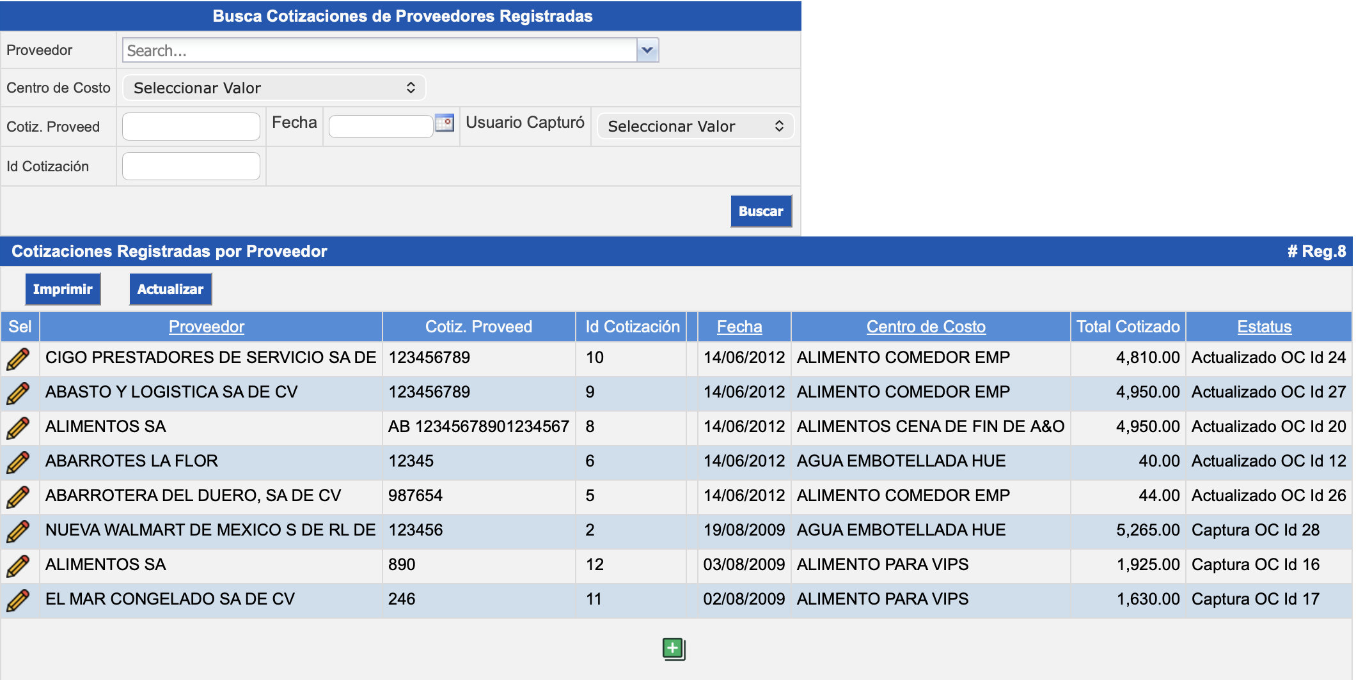Image resolution: width=1356 pixels, height=680 pixels.
Task: Focus the Id Cotización input field
Action: (191, 166)
